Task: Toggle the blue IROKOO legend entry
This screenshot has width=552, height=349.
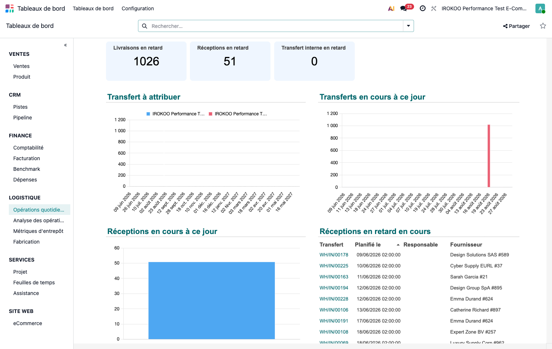Action: tap(175, 114)
